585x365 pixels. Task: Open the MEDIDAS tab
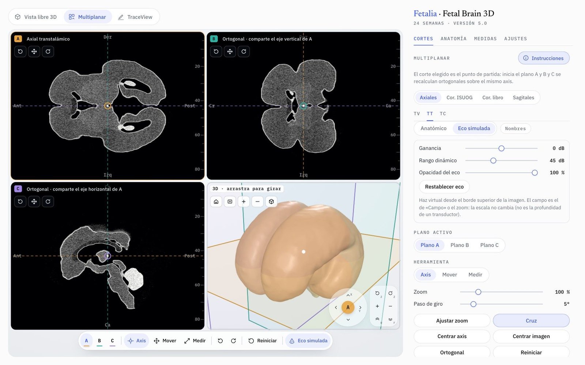(x=485, y=39)
